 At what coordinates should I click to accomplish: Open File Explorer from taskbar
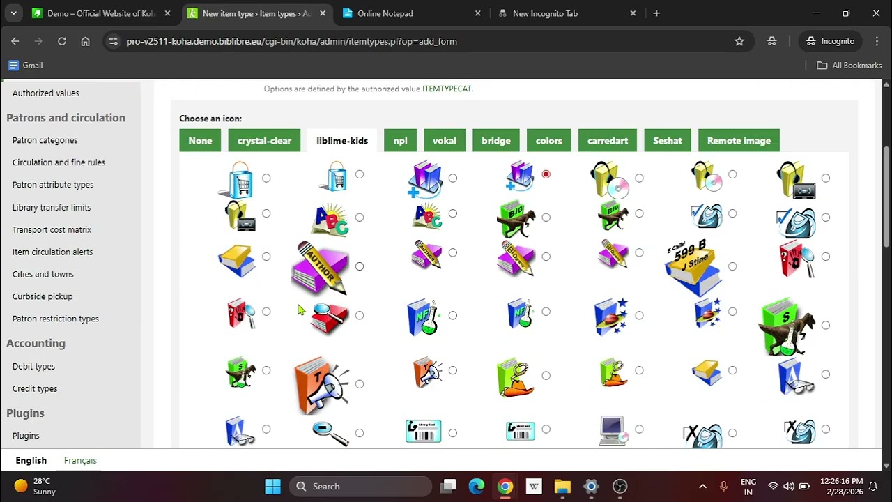[562, 486]
